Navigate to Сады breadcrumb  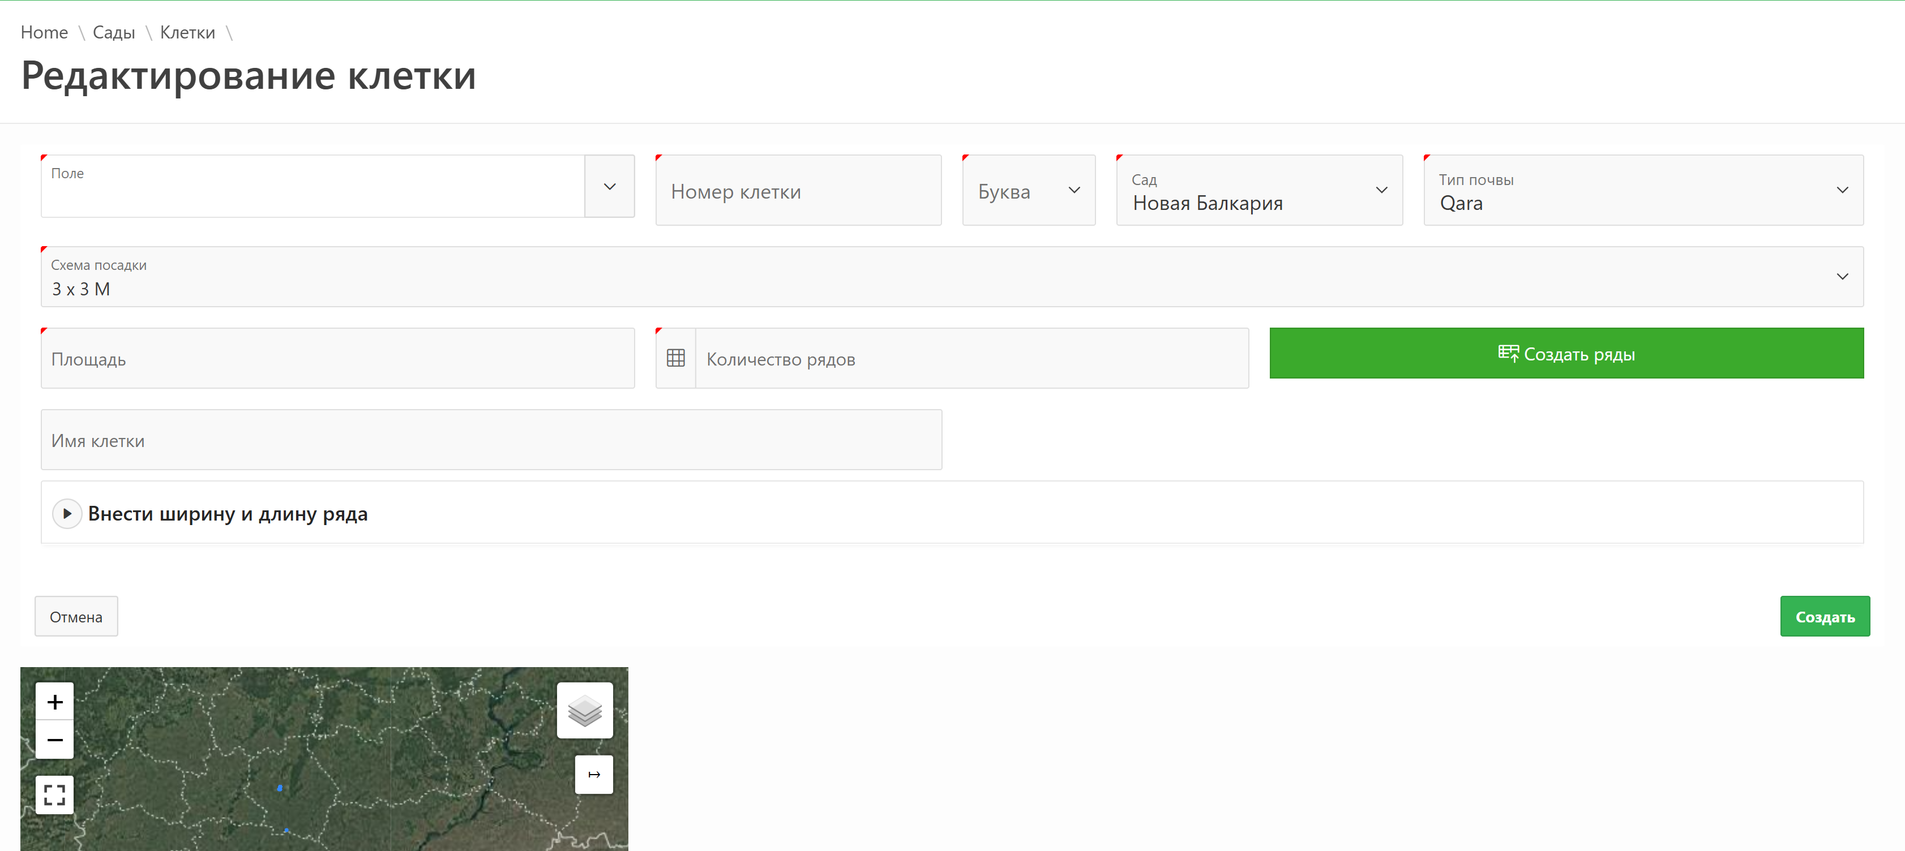(113, 32)
